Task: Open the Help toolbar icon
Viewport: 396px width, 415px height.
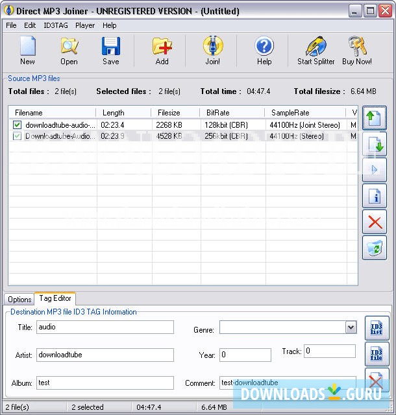Action: tap(264, 51)
